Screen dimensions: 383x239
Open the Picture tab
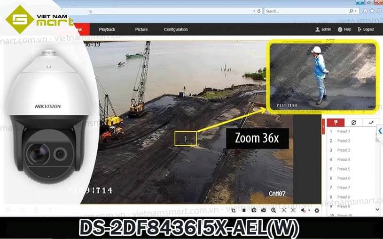tap(141, 30)
